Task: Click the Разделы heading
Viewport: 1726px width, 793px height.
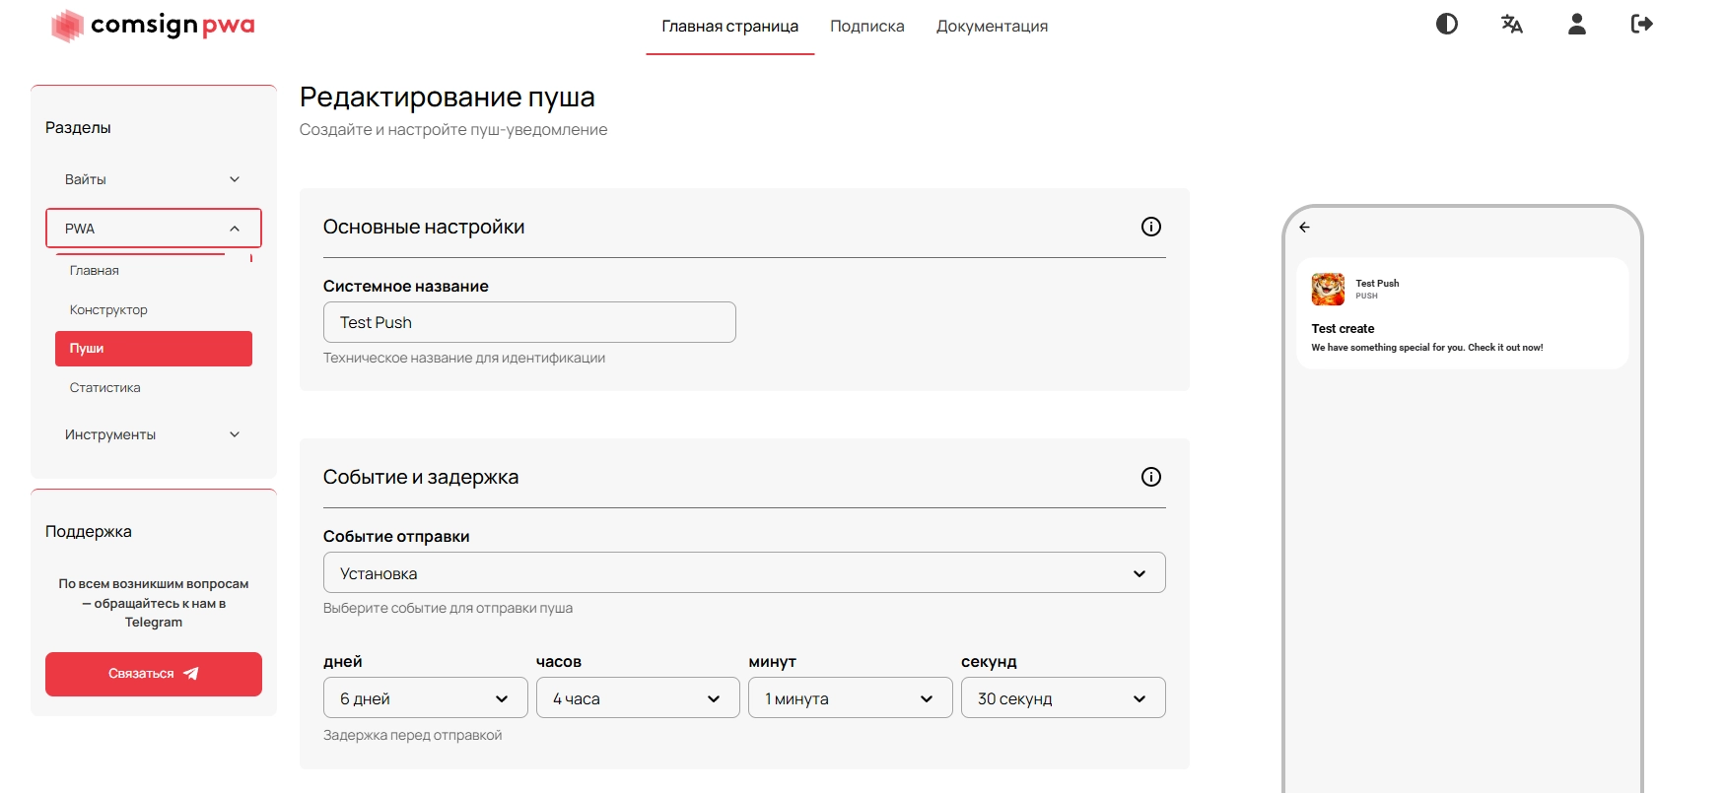Action: tap(78, 127)
